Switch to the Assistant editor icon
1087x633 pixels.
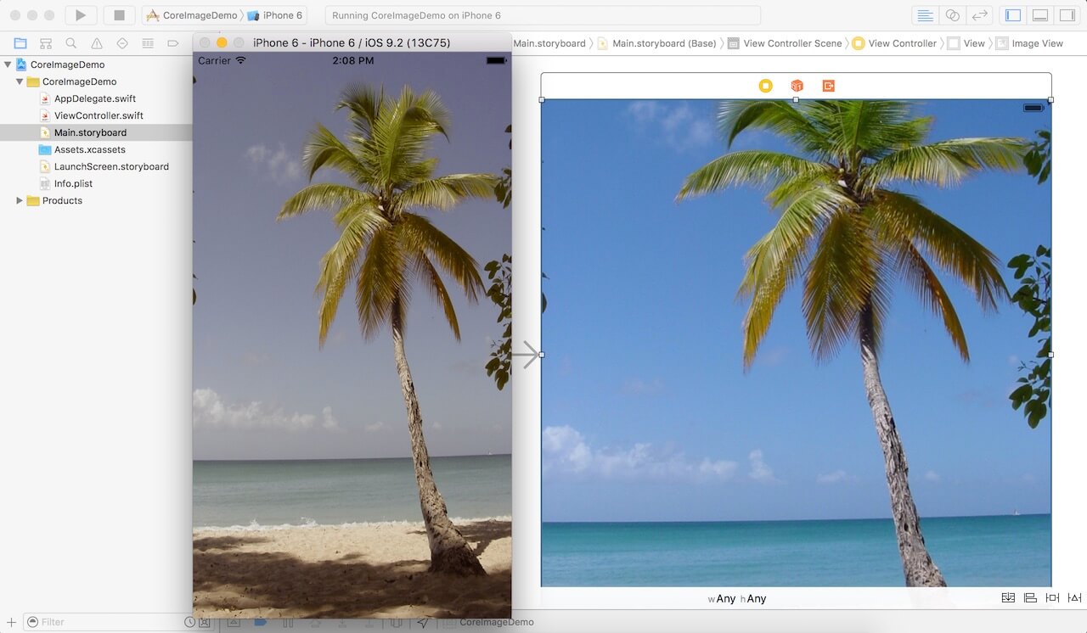click(952, 14)
